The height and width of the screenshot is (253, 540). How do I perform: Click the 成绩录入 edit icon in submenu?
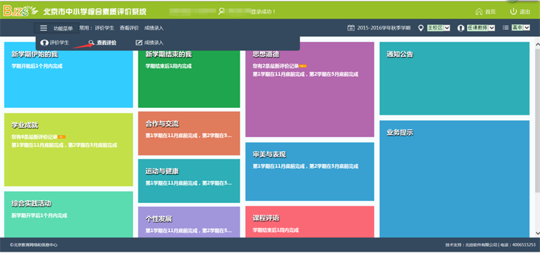click(x=139, y=43)
